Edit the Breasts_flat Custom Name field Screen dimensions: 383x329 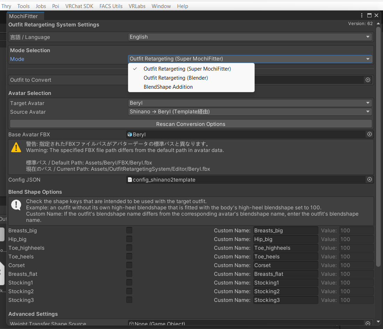(286, 274)
